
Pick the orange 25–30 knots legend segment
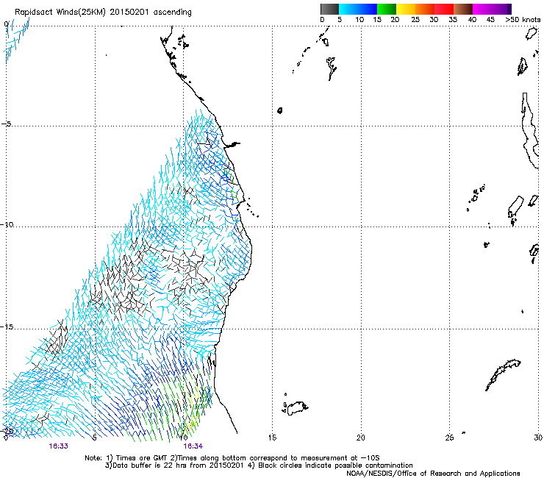pos(425,9)
